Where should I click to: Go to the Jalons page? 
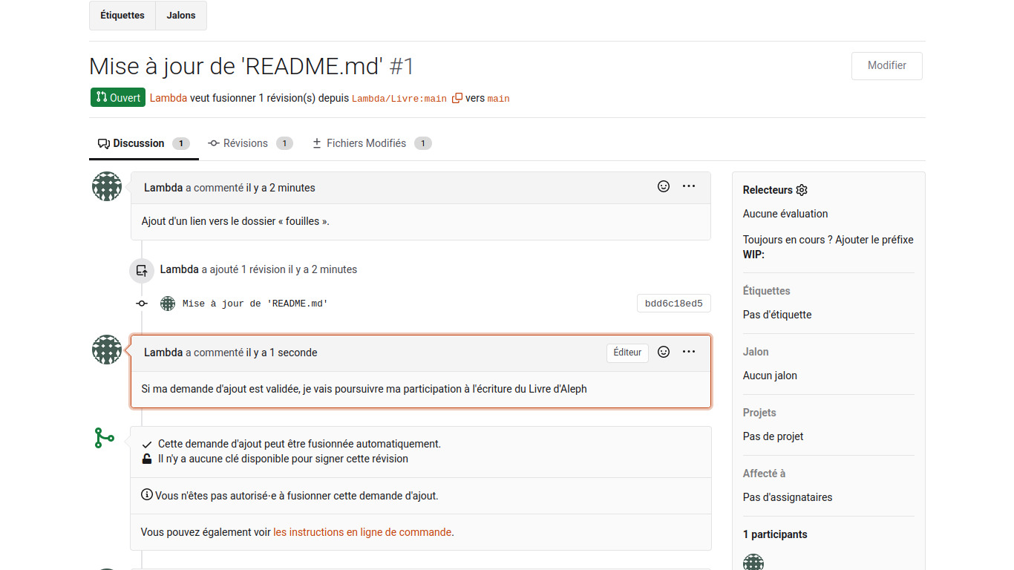pos(181,16)
